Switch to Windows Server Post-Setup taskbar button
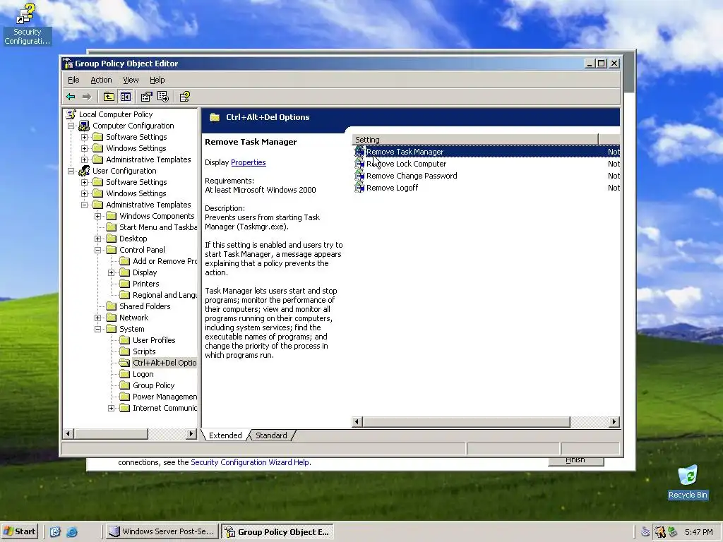The image size is (723, 542). point(162,532)
